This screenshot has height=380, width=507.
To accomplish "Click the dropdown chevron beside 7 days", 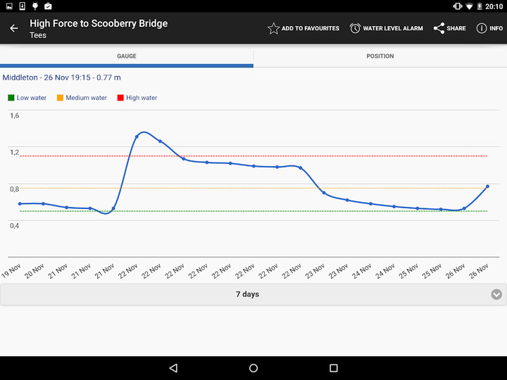I will [x=496, y=294].
